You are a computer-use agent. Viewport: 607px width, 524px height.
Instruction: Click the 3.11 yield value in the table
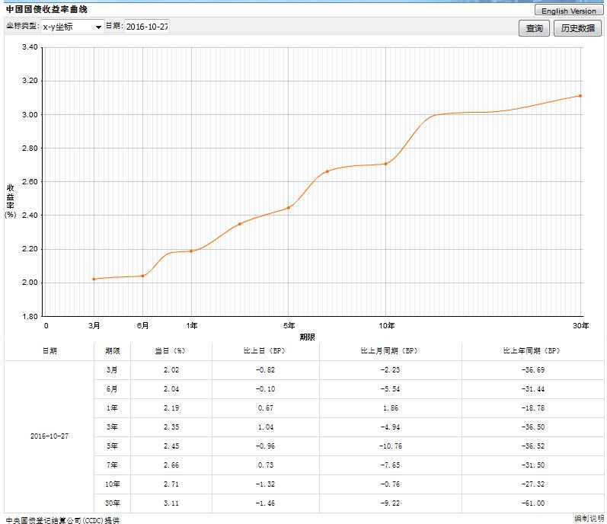[x=170, y=503]
